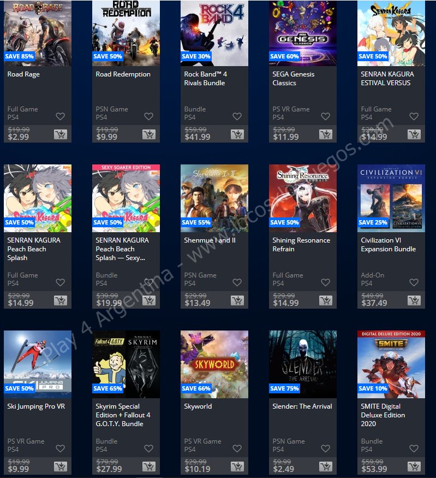The image size is (436, 478).
Task: Open SENRAN KAGURA Peach Beach Splash title
Action: pyautogui.click(x=34, y=249)
